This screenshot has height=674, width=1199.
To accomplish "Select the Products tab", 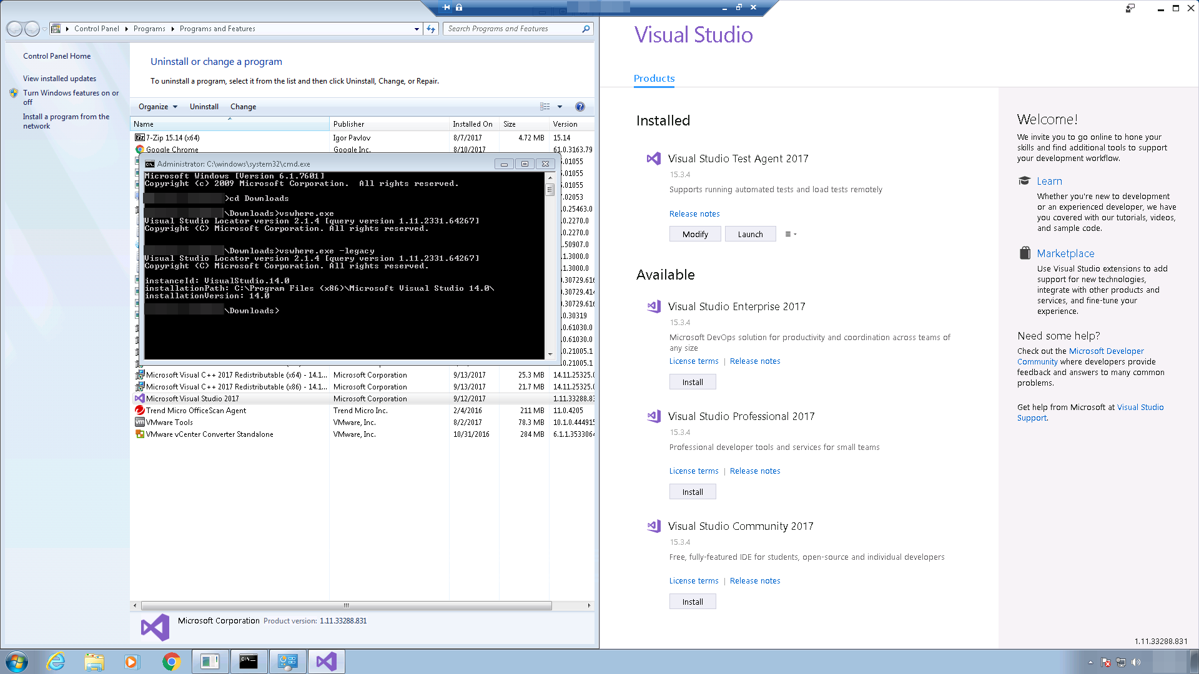I will 654,79.
